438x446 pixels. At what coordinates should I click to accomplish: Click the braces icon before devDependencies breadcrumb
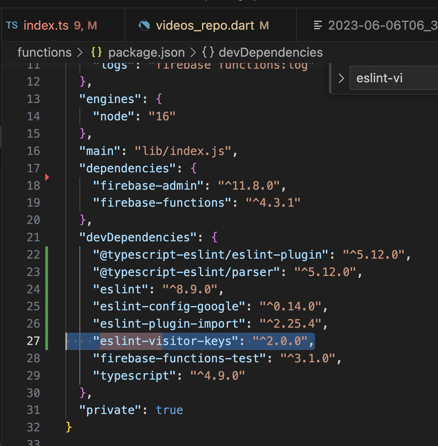pos(208,52)
